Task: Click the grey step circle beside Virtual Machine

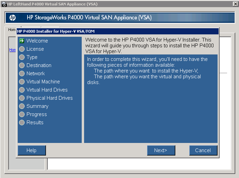Action: [22, 82]
